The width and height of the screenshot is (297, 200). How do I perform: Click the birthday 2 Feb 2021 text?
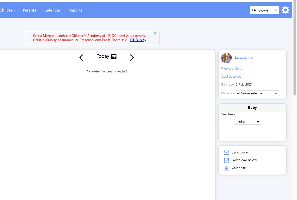[x=244, y=84]
